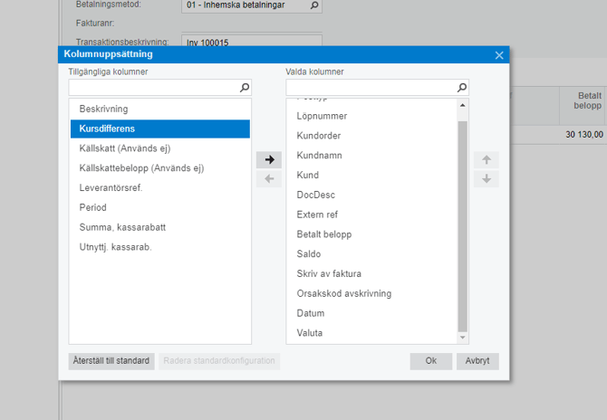Select Källskatt (Används ej) column
Screen dimensions: 607x420
click(125, 148)
